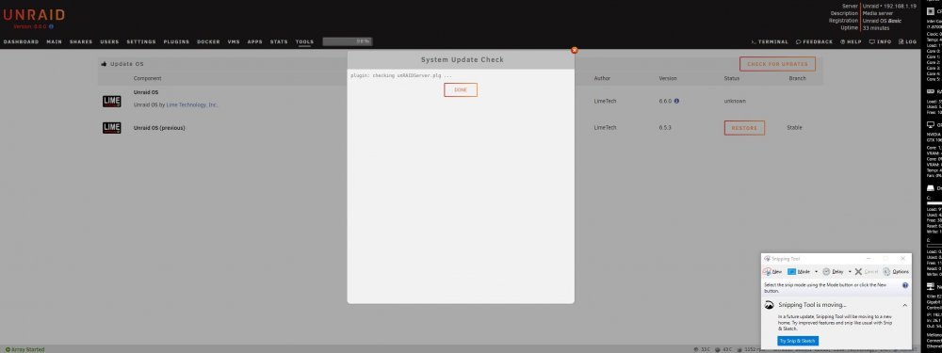The height and width of the screenshot is (353, 942).
Task: Open the DASHBOARD menu
Action: click(x=21, y=42)
